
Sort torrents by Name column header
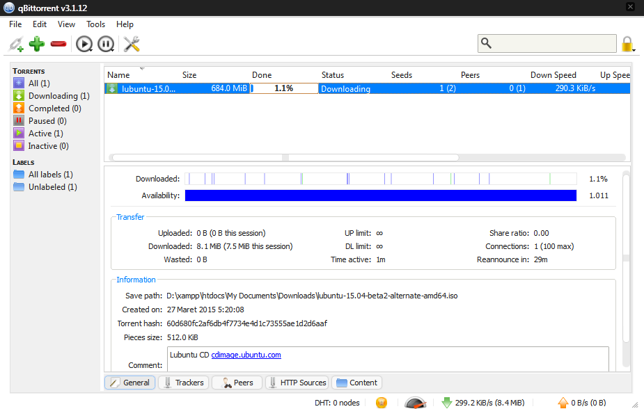tap(118, 75)
